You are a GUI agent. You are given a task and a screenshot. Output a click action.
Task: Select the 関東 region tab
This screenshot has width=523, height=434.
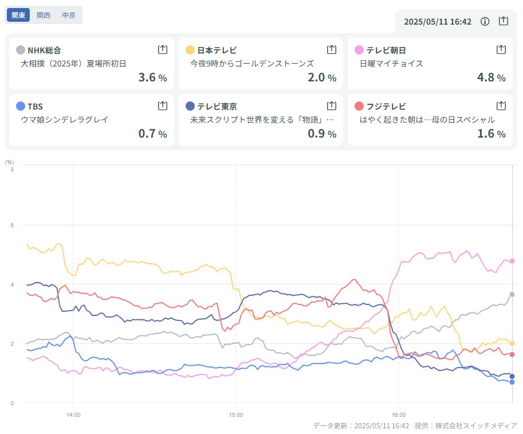[18, 15]
